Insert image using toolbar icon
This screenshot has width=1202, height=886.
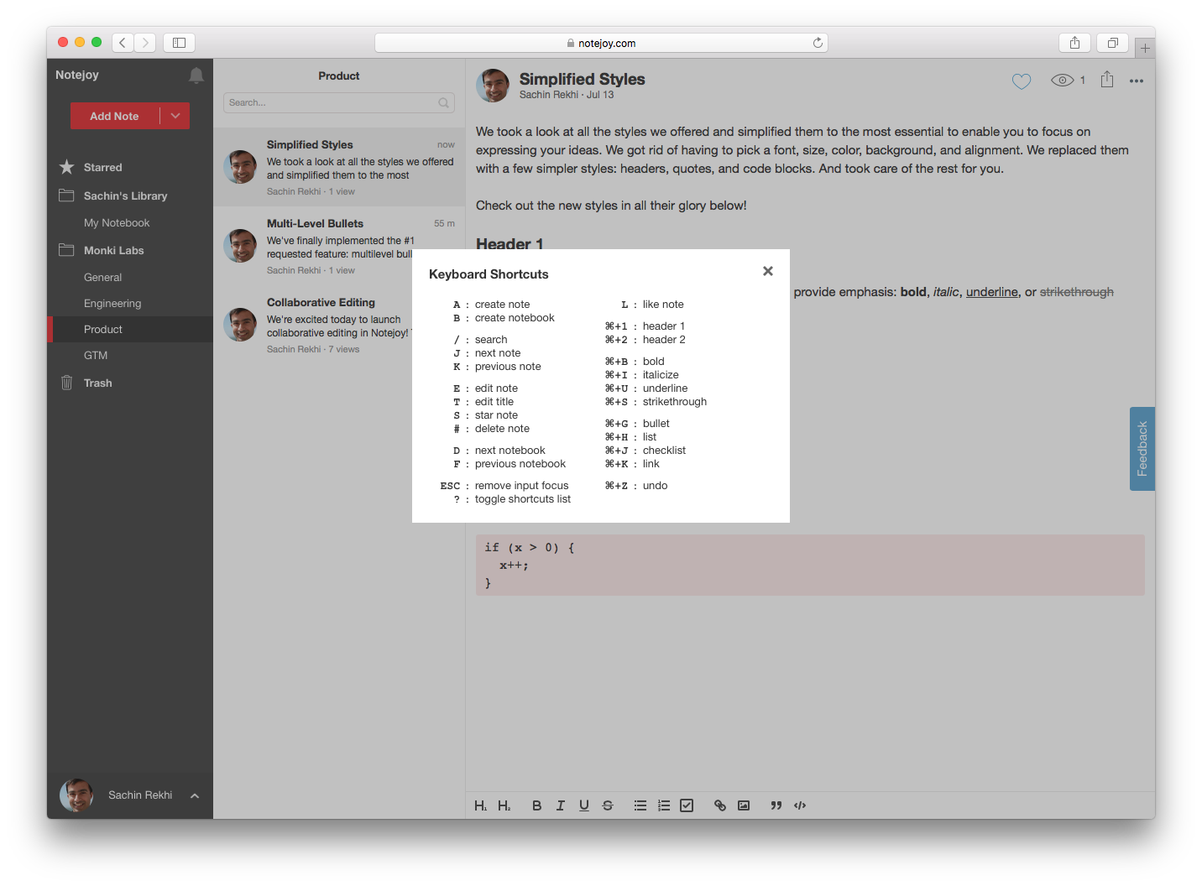pos(744,805)
